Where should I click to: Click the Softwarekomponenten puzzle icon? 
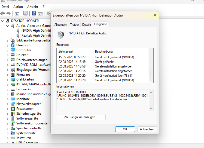point(13,123)
